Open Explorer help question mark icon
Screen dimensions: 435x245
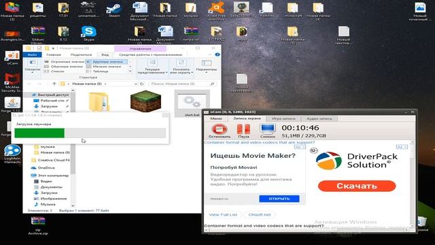pos(217,54)
